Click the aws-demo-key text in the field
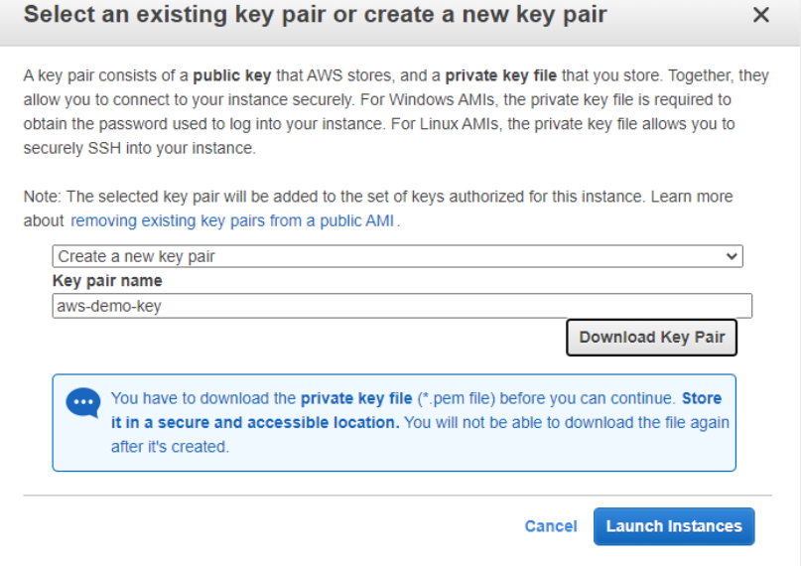The height and width of the screenshot is (566, 801). [109, 306]
